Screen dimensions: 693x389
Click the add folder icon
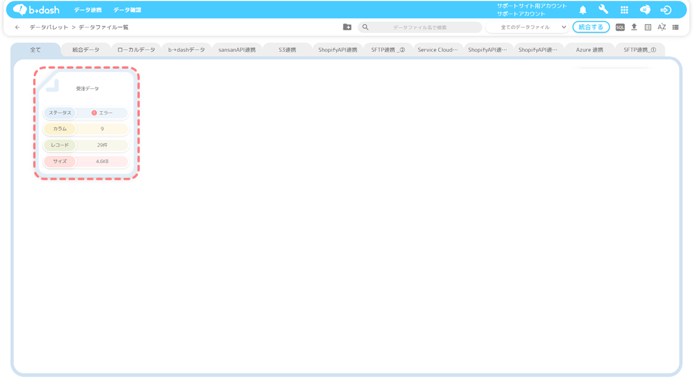click(347, 27)
